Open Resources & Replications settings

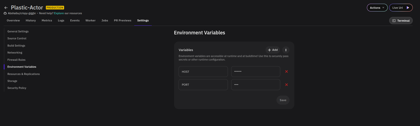click(24, 74)
